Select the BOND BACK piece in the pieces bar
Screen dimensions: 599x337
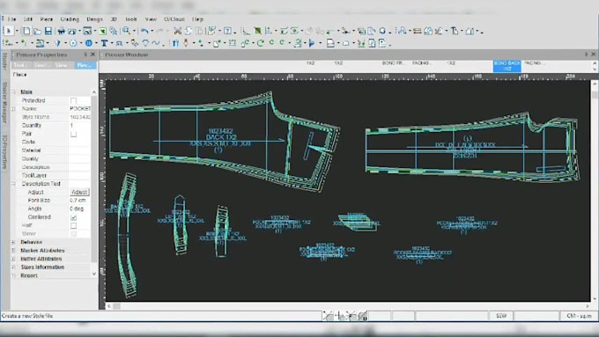[507, 66]
